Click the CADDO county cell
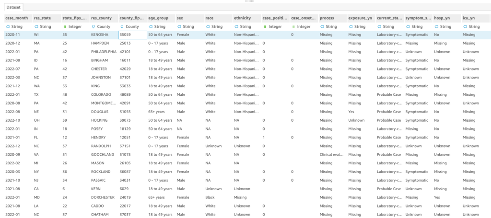 pos(104,206)
